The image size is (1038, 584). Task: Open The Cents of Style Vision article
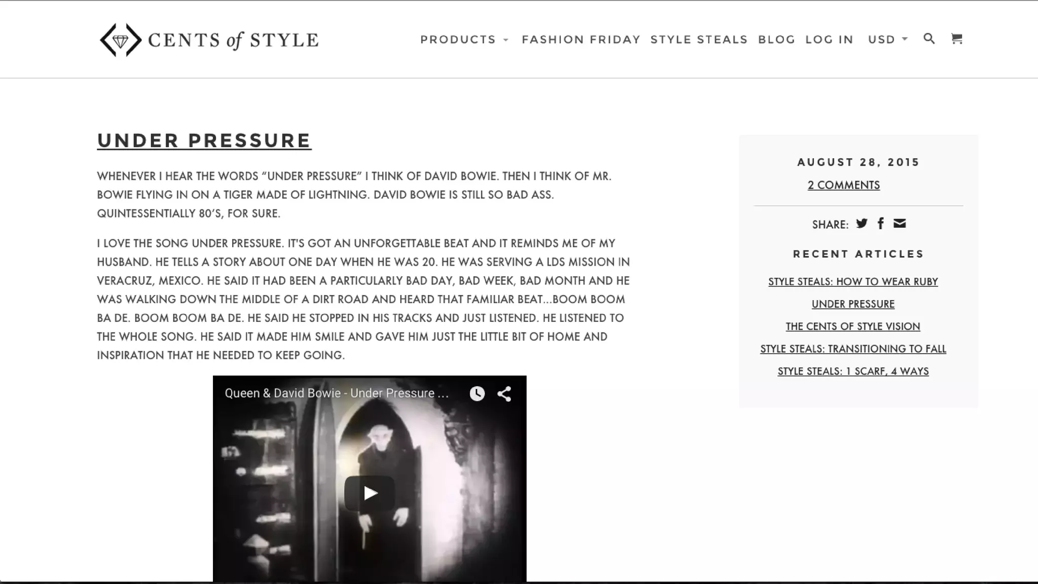click(853, 326)
